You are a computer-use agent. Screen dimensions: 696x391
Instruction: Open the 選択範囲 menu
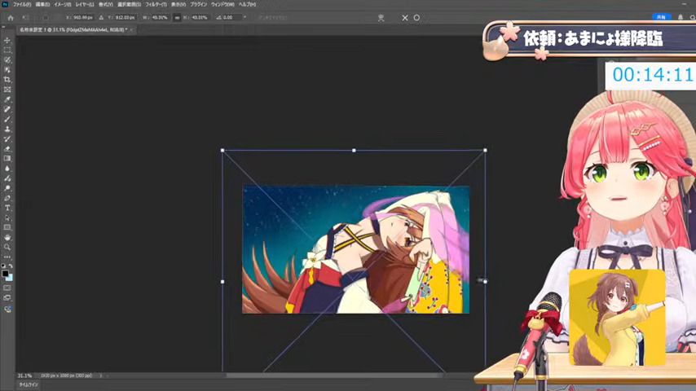coord(129,4)
